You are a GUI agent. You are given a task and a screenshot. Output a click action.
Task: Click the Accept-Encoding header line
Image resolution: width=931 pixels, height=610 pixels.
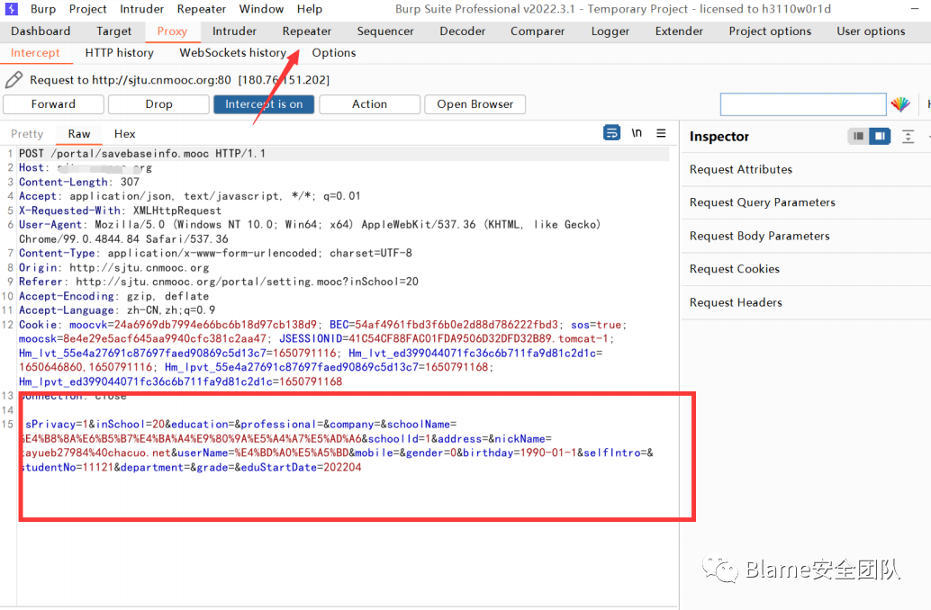coord(114,296)
